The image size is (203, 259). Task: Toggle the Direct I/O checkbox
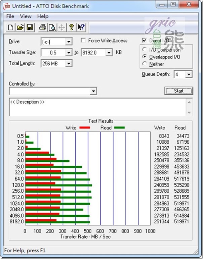pyautogui.click(x=144, y=40)
